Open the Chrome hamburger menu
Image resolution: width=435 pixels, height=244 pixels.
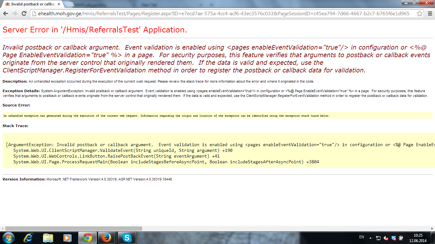pyautogui.click(x=429, y=13)
